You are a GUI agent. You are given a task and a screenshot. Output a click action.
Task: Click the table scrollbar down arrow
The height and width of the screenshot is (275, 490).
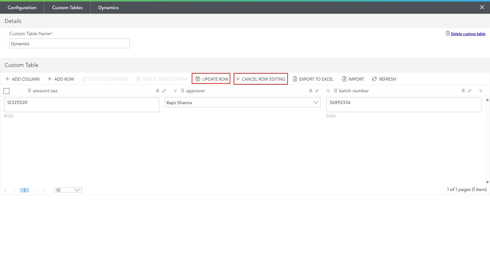pos(487,182)
